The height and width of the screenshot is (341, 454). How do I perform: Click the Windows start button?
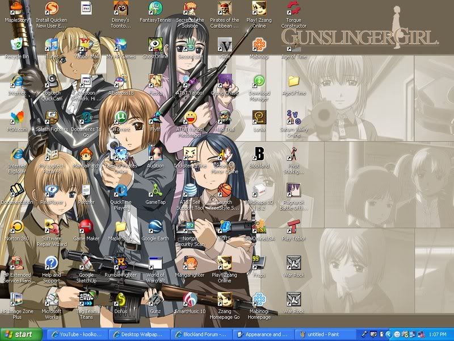21,334
